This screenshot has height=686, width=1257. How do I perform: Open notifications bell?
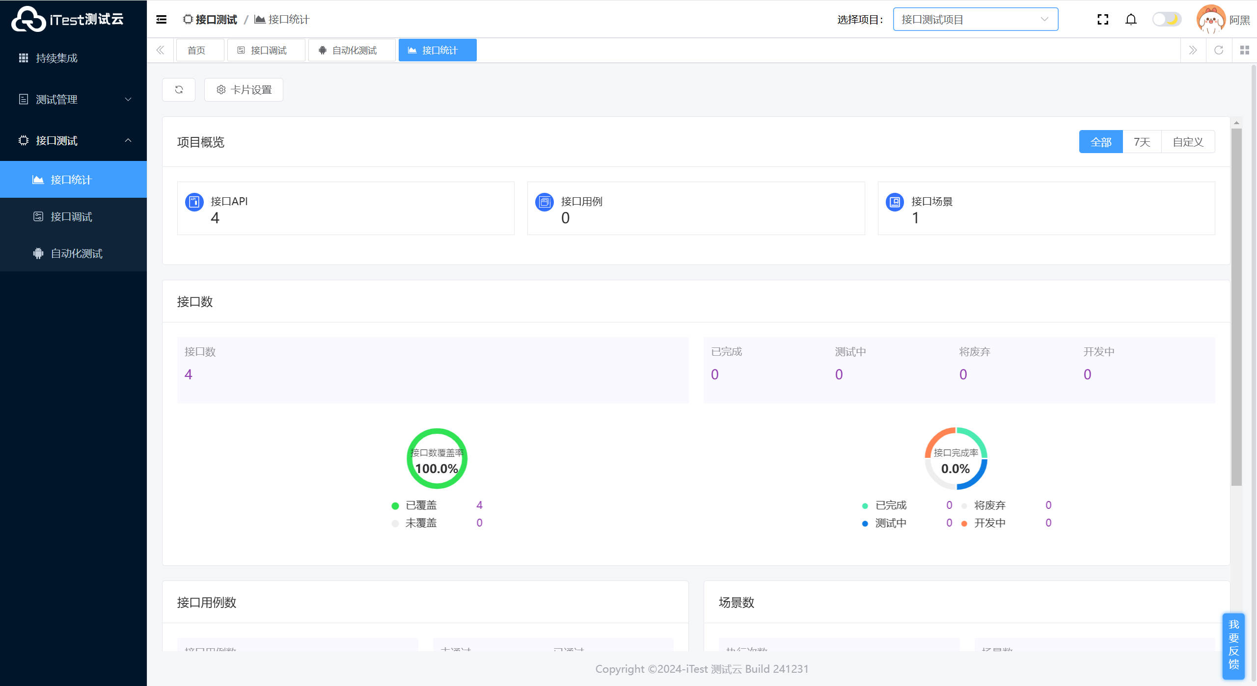1131,20
